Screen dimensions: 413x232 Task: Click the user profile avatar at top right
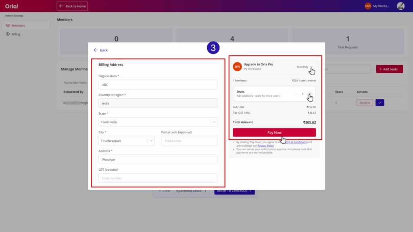point(400,6)
